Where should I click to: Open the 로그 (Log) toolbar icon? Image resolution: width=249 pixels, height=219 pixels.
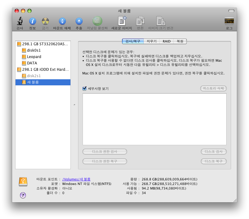click(x=229, y=21)
